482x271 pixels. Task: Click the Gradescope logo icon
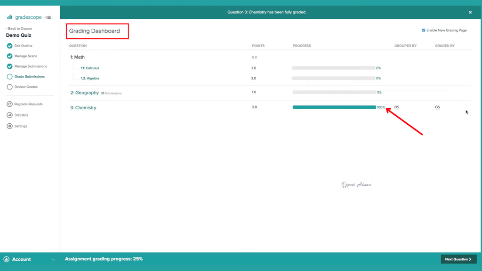point(9,17)
